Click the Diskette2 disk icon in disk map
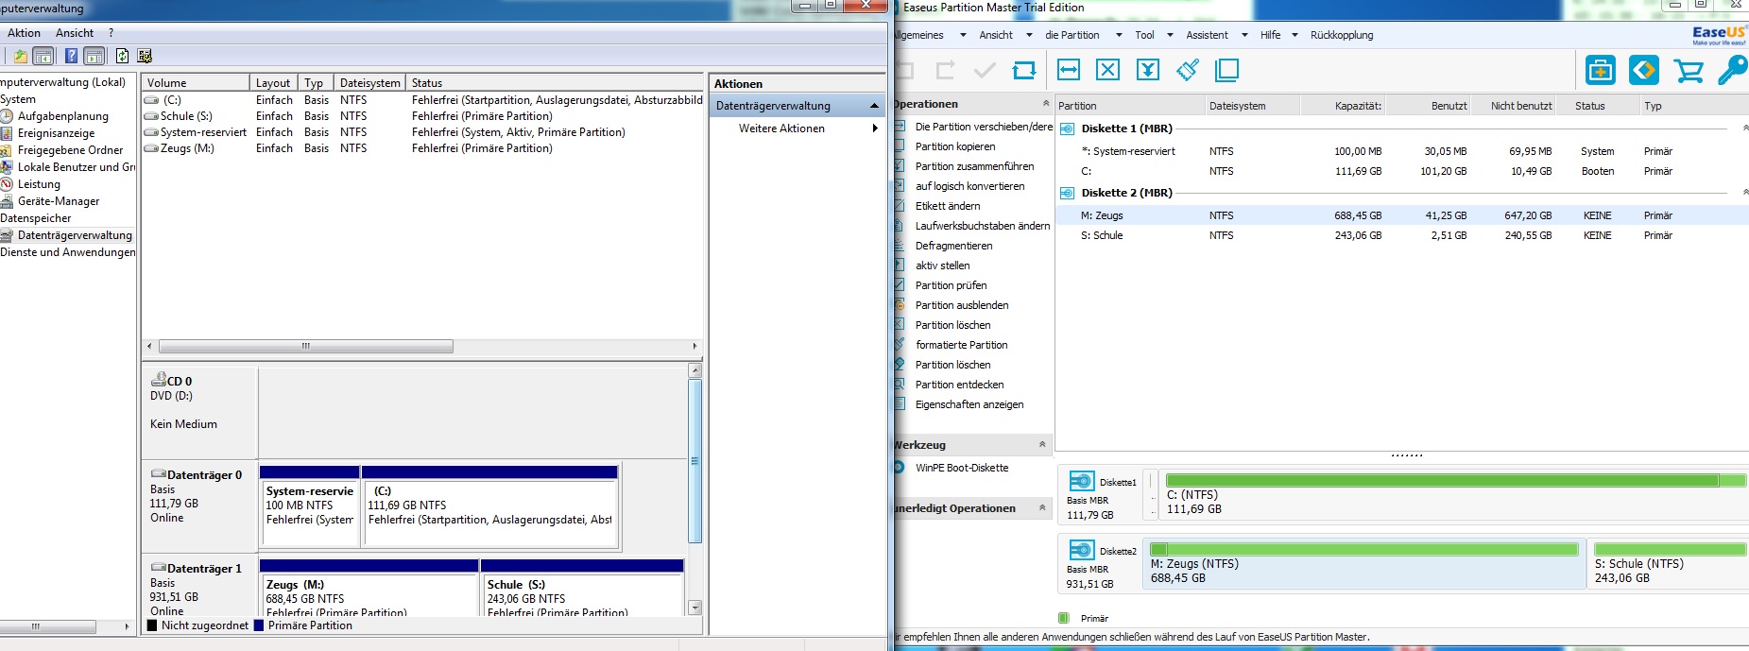The height and width of the screenshot is (651, 1749). pos(1081,550)
